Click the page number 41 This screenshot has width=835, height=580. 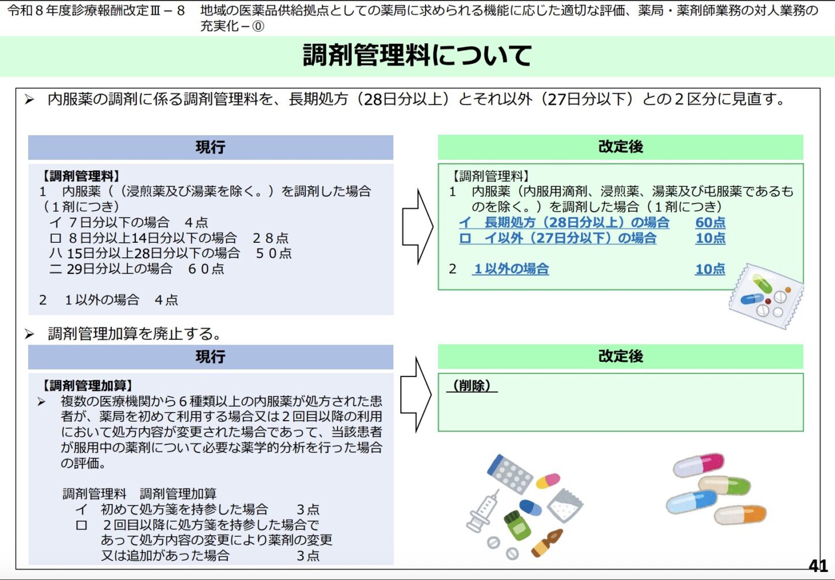(818, 566)
